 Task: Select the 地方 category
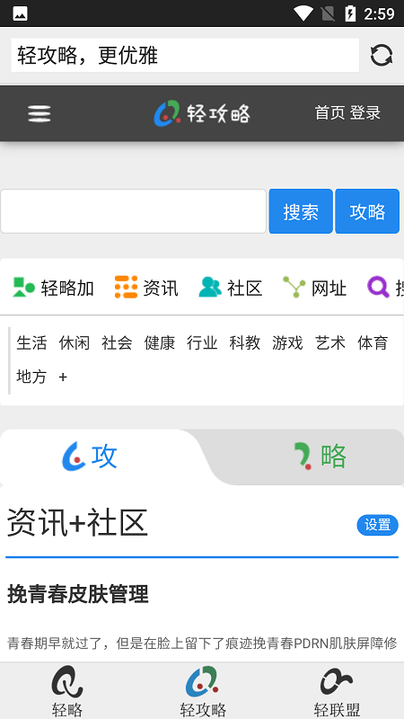[x=31, y=377]
